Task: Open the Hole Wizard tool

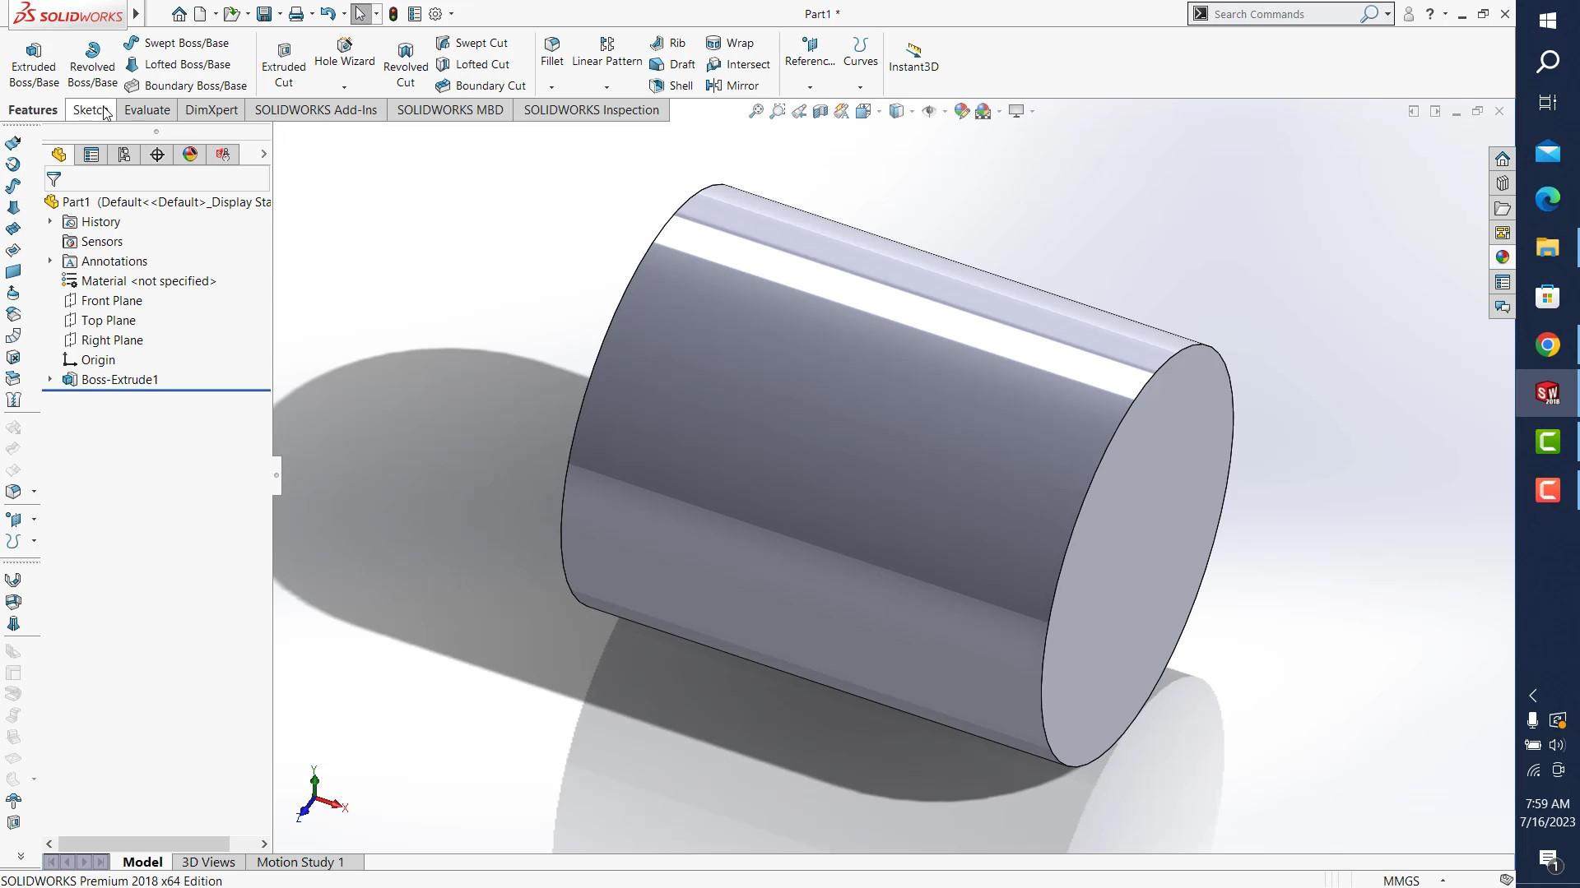Action: pos(344,51)
